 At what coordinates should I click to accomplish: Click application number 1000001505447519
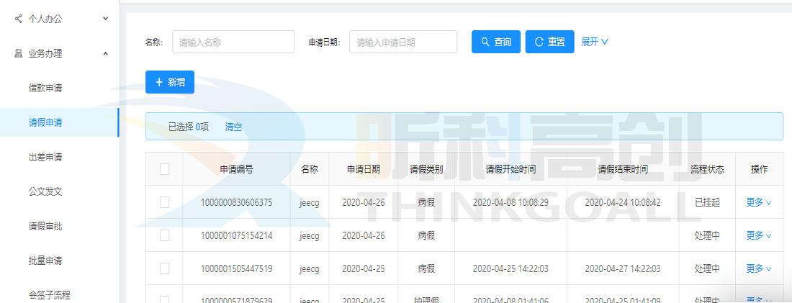(x=236, y=269)
